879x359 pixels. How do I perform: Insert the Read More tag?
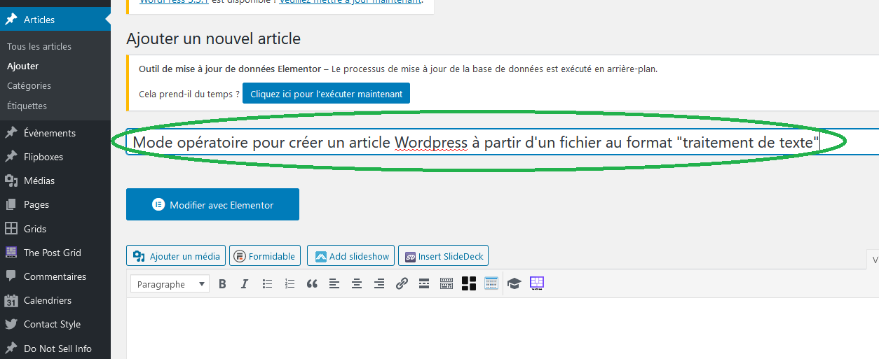coord(424,284)
